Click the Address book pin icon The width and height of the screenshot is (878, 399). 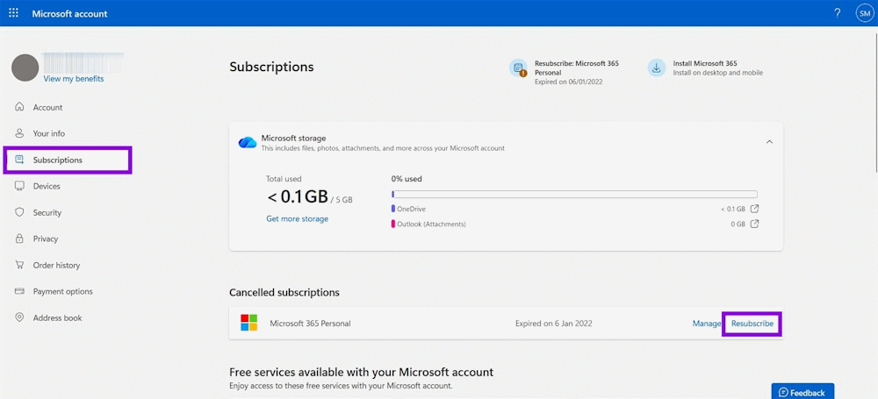click(19, 317)
